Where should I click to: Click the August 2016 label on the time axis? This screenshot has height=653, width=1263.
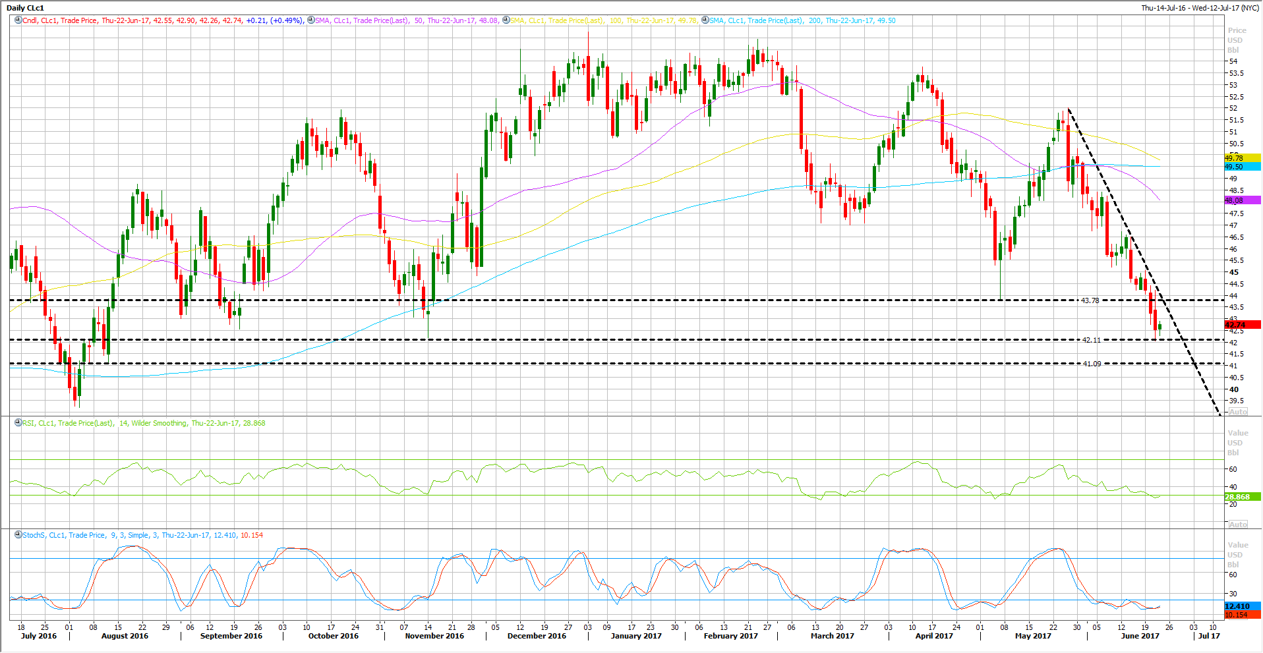pyautogui.click(x=125, y=636)
